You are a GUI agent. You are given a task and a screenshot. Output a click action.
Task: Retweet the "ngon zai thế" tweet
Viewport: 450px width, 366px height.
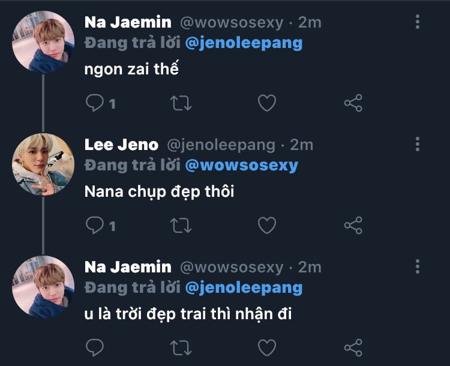(x=181, y=103)
